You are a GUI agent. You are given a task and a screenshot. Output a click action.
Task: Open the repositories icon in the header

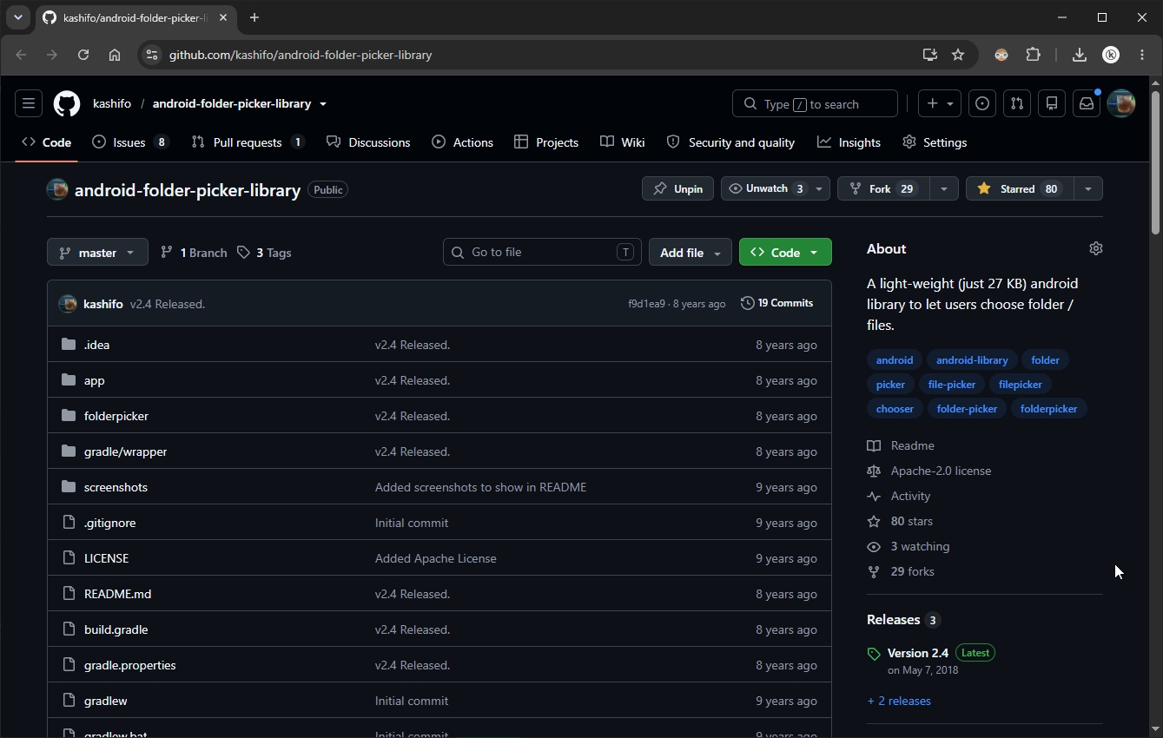click(1052, 103)
